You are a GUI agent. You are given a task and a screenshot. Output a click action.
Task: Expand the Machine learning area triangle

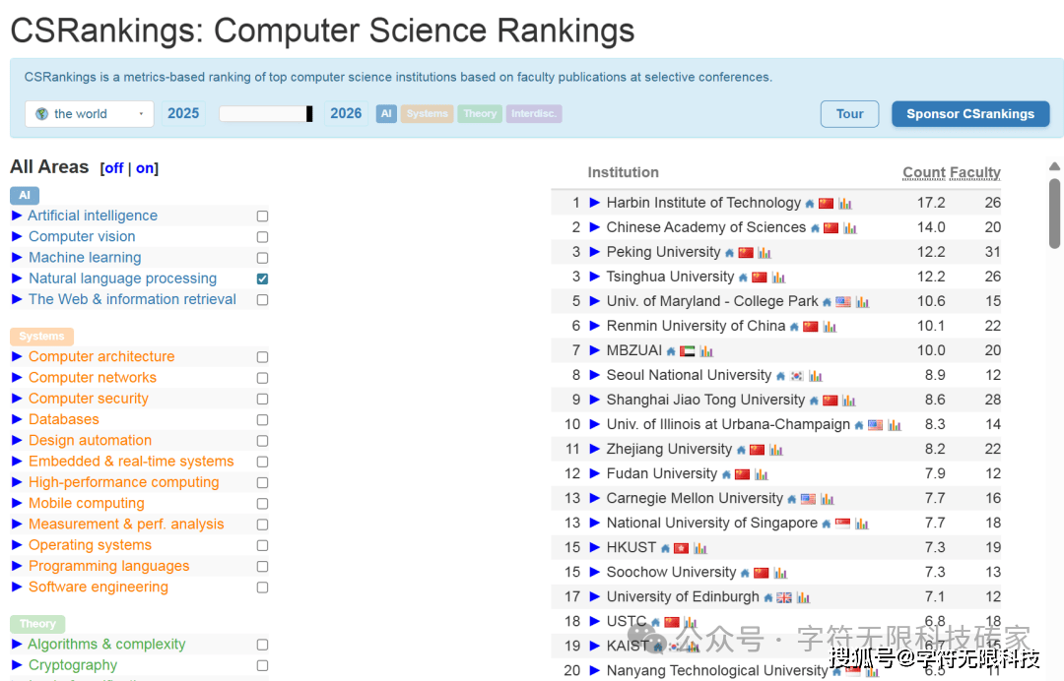tap(17, 258)
